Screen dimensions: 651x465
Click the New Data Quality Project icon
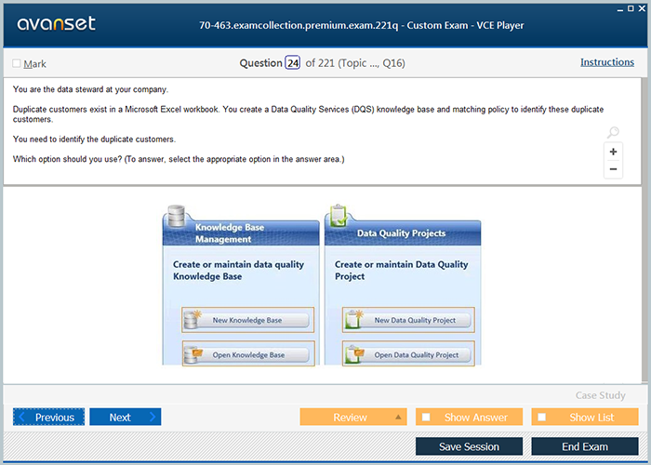pos(353,319)
